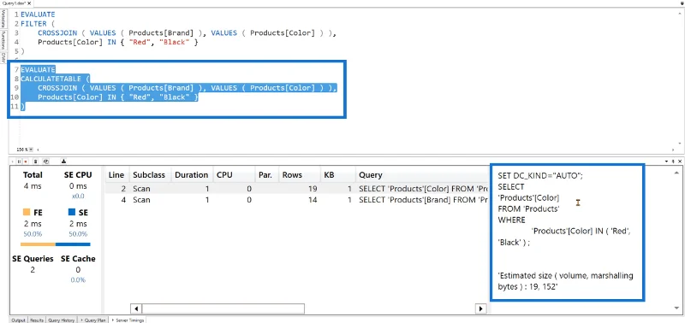
Task: Click the Rows value 14 cell
Action: click(313, 200)
